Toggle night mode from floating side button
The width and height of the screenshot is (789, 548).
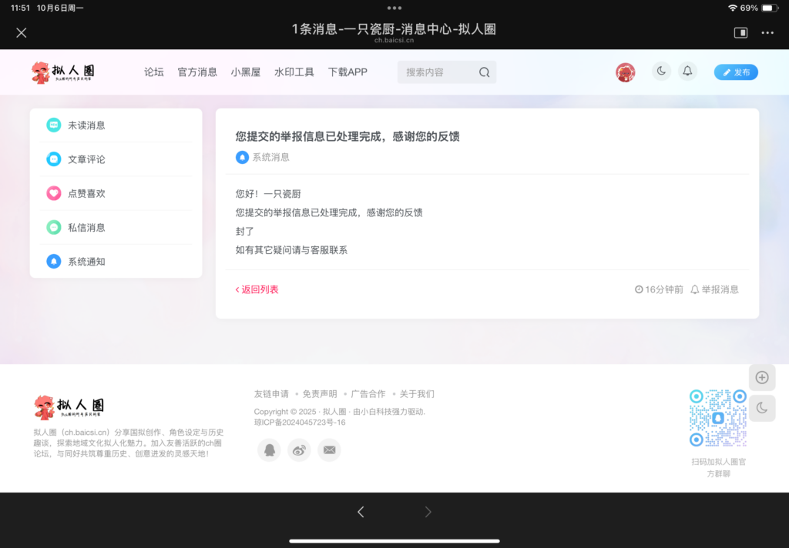coord(762,408)
